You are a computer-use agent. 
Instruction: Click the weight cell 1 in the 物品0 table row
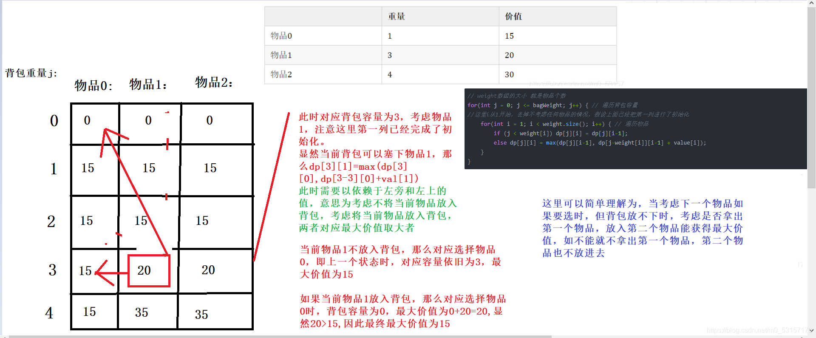pyautogui.click(x=390, y=36)
